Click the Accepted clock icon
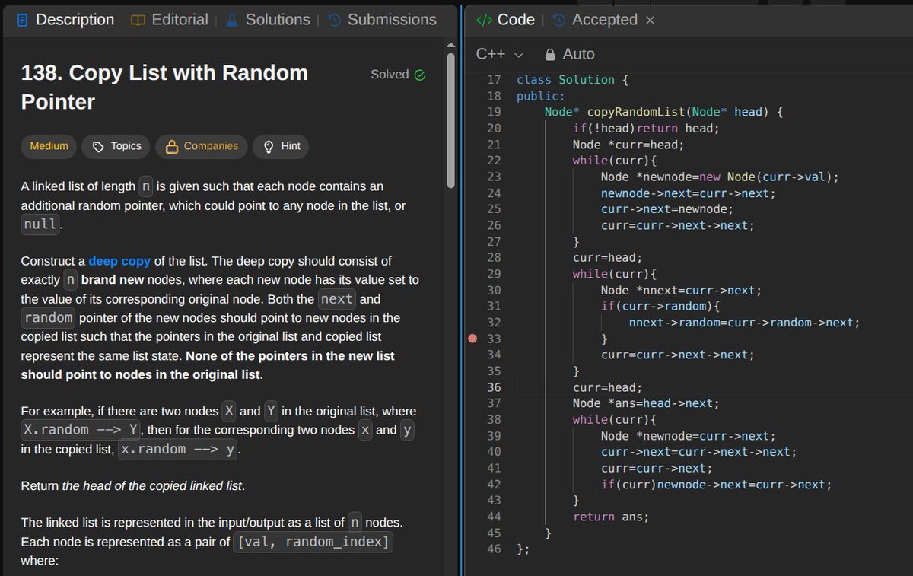The image size is (913, 576). [559, 21]
